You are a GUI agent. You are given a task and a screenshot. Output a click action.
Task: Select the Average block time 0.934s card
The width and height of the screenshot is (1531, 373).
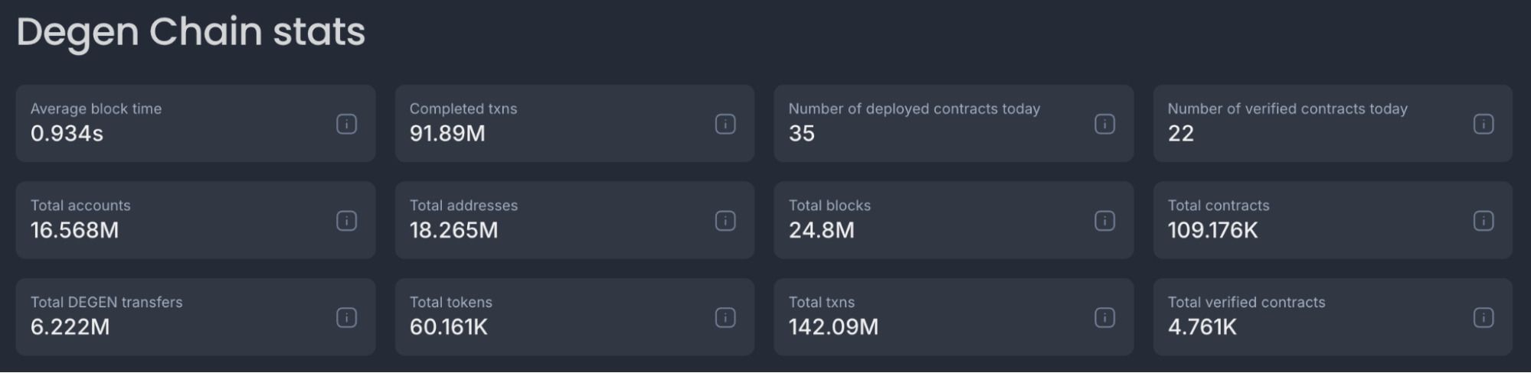[195, 123]
